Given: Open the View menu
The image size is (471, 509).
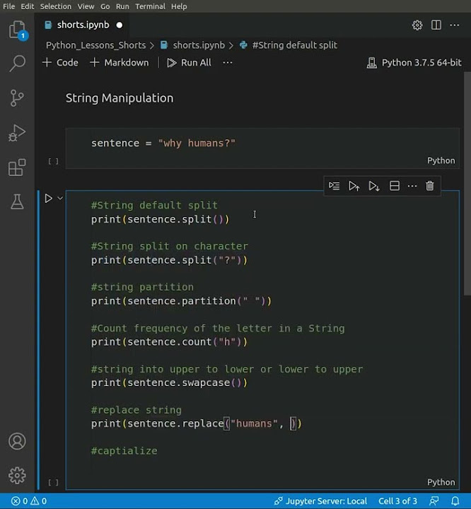Looking at the screenshot, I should pyautogui.click(x=86, y=6).
